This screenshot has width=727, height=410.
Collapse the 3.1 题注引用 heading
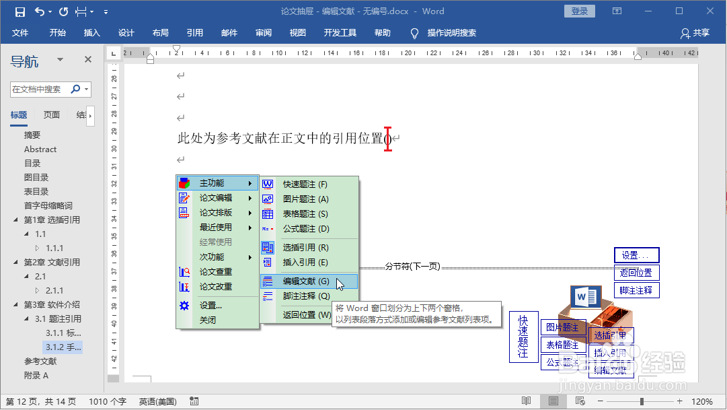[x=26, y=318]
